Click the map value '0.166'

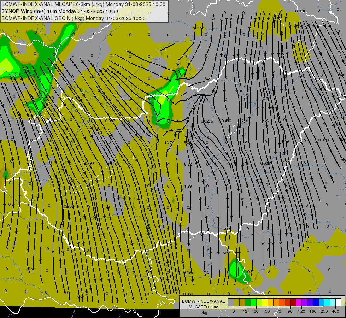89,164
